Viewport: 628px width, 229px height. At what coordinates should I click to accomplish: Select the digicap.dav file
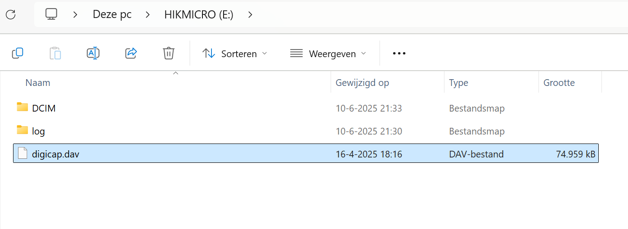(x=306, y=154)
